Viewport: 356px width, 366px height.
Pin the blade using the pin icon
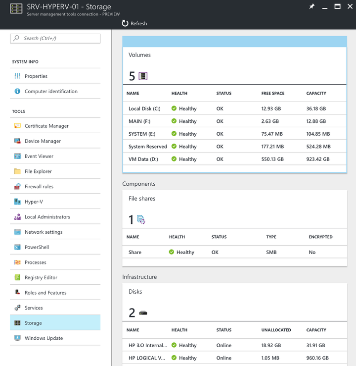click(311, 6)
